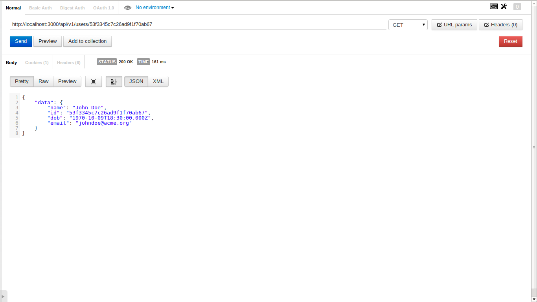Toggle fullscreen response view icon

[94, 81]
